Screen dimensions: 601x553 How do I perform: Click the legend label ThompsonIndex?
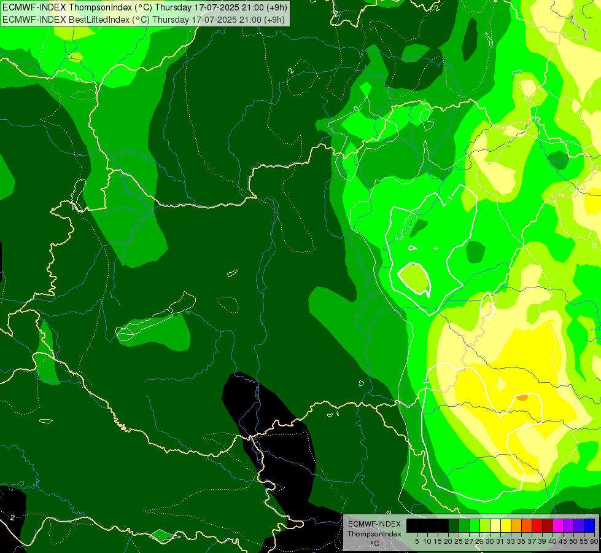click(374, 534)
